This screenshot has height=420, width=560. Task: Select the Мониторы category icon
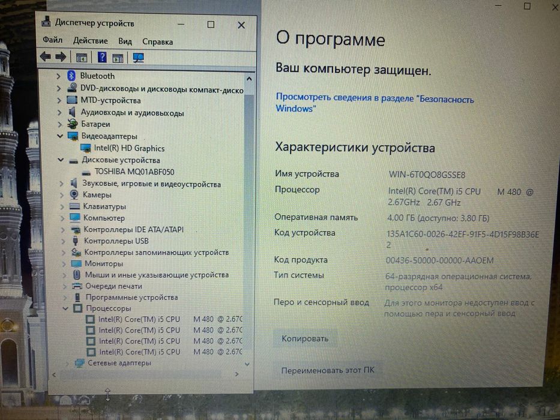(x=76, y=263)
